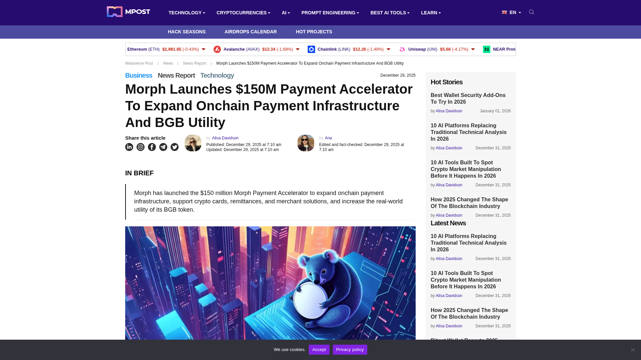Open Alisa Davidson author link under headline
Screen dimensions: 641x360
coord(225,138)
